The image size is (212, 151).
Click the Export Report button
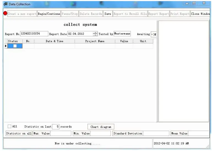coord(159,14)
